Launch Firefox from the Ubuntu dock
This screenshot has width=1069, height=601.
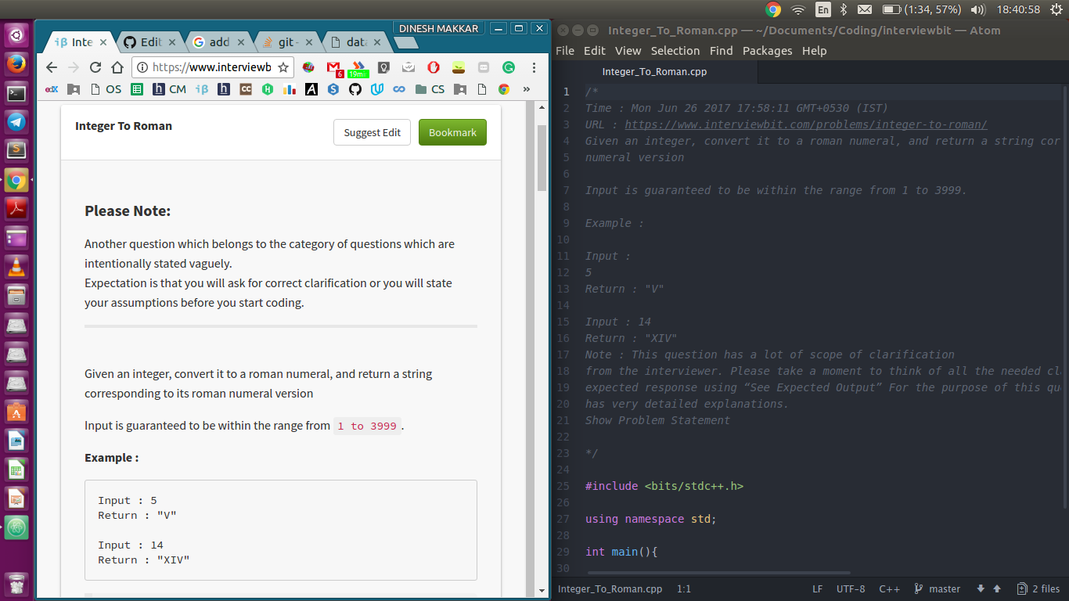[x=16, y=64]
